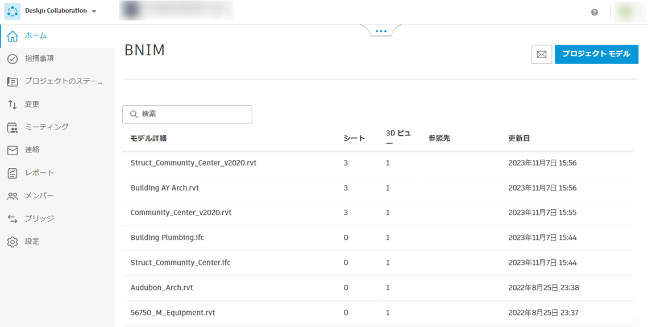
Task: Expand the three-dots pull-down handle
Action: tap(381, 31)
